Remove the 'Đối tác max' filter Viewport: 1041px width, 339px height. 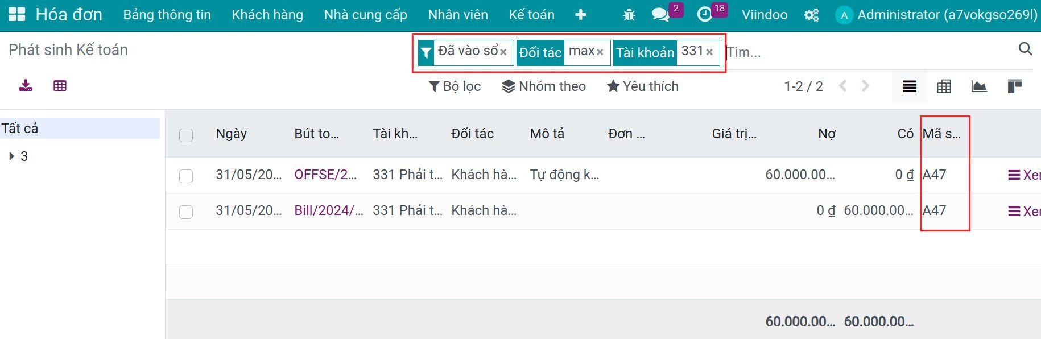[x=600, y=52]
